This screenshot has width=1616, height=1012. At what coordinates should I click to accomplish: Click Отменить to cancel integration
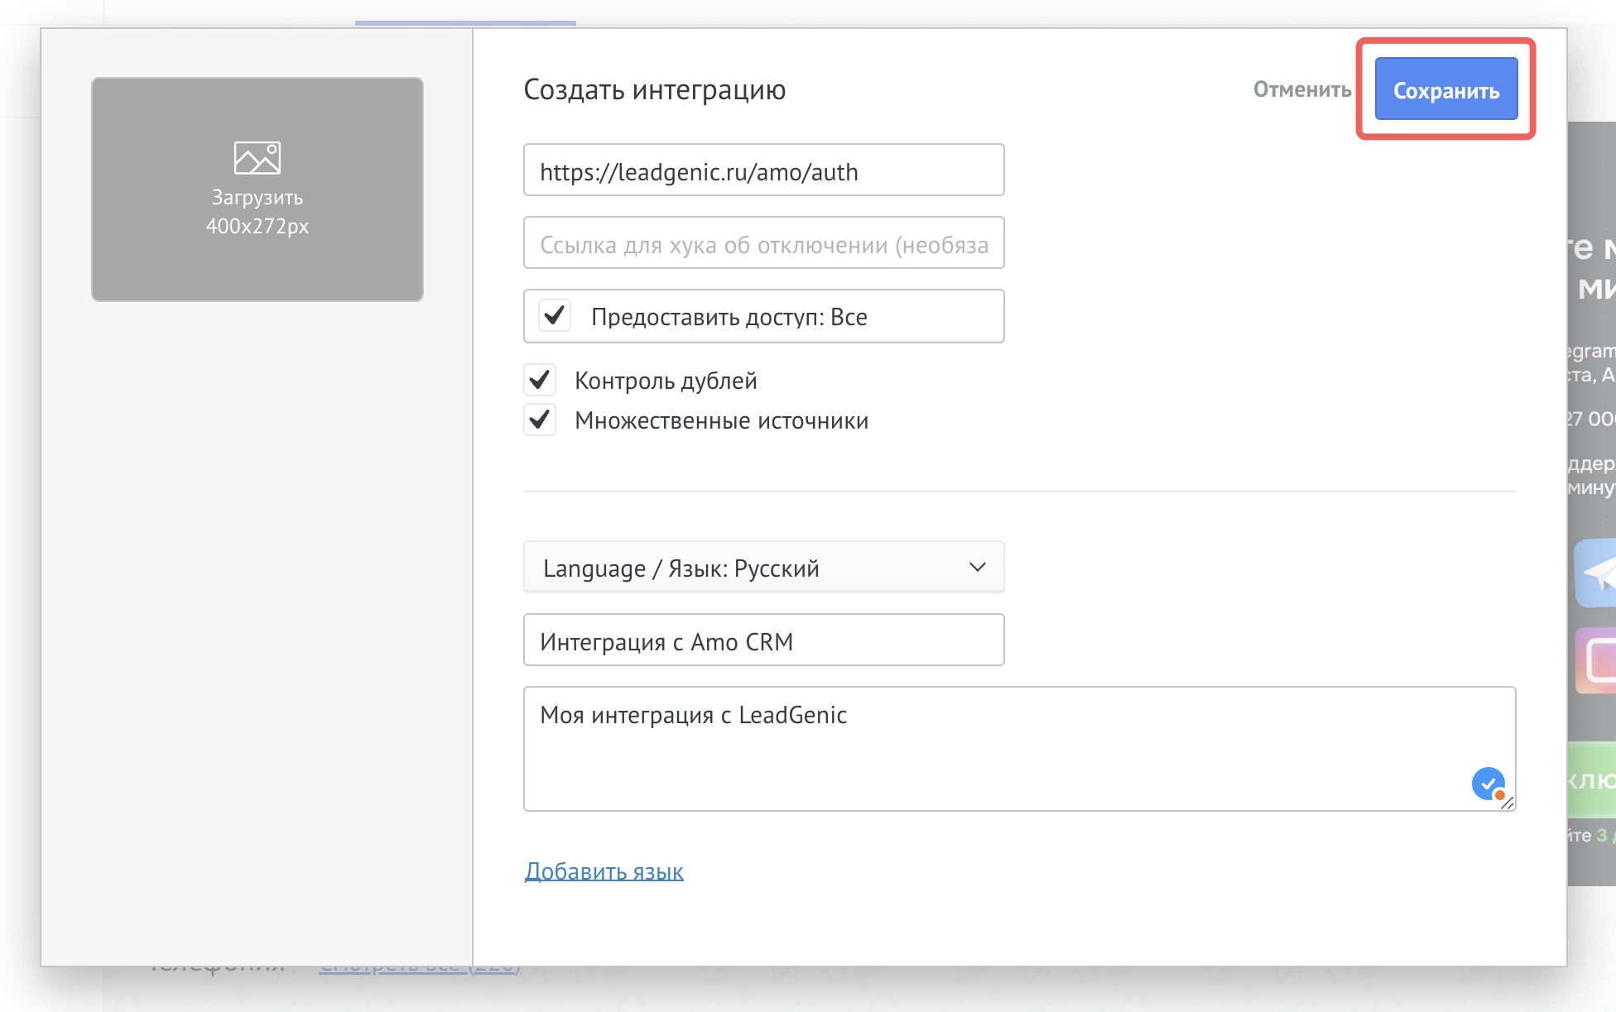pyautogui.click(x=1301, y=89)
